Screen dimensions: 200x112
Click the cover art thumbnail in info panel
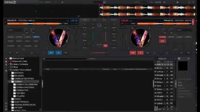pyautogui.click(x=183, y=66)
